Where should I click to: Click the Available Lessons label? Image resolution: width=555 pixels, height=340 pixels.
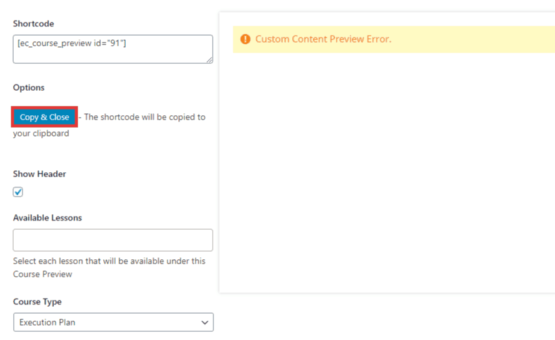pos(48,218)
